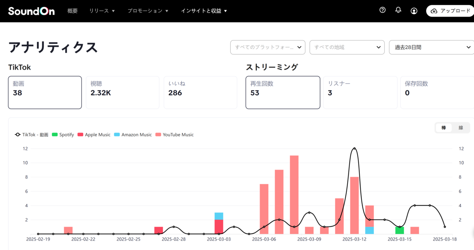
Task: Click the 2025-03-12 axis date label
Action: 354,239
